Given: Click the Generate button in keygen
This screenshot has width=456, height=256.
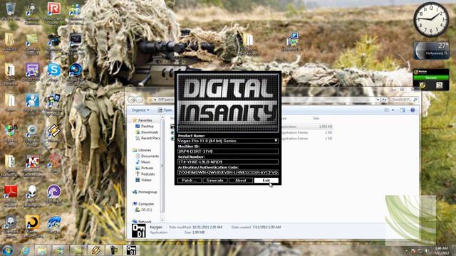Looking at the screenshot, I should pyautogui.click(x=215, y=181).
